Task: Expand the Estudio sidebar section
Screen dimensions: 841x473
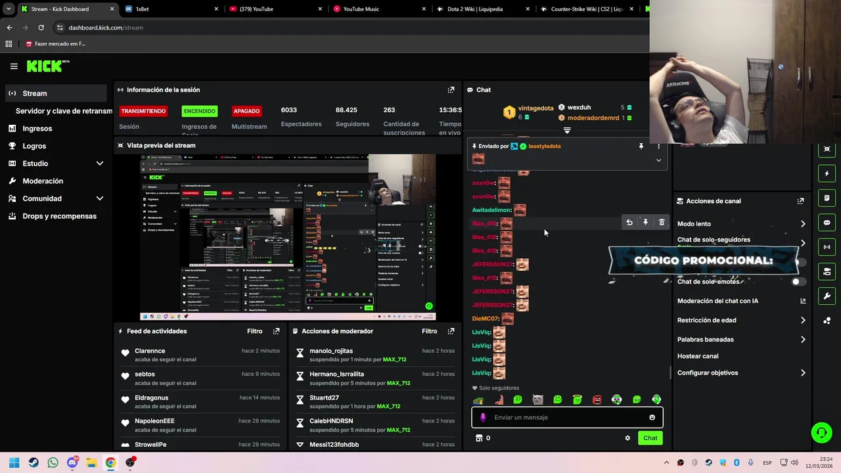Action: click(x=100, y=164)
